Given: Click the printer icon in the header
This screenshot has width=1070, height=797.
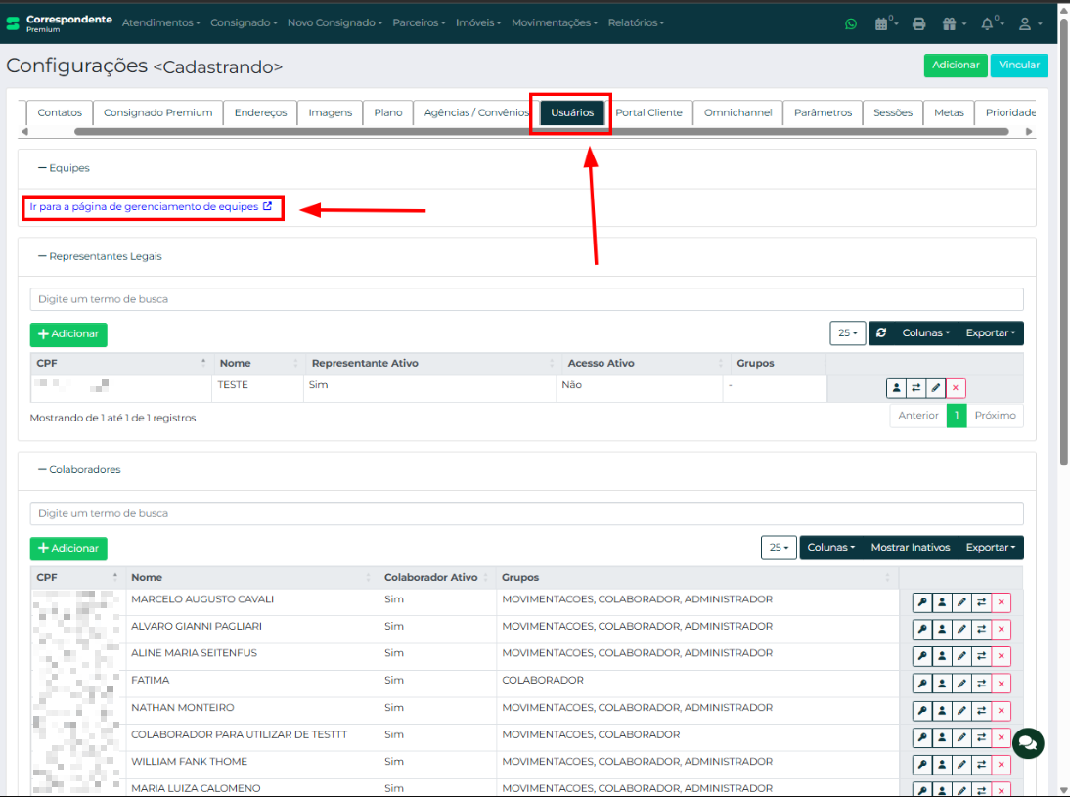Looking at the screenshot, I should click(918, 23).
